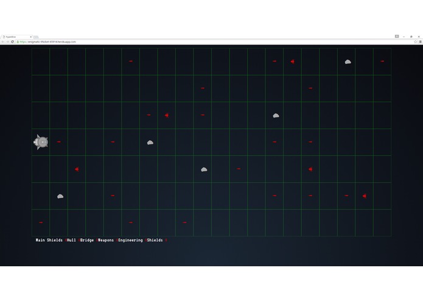423x301 pixels.
Task: Bookmark this page with the star icon
Action: [416, 42]
